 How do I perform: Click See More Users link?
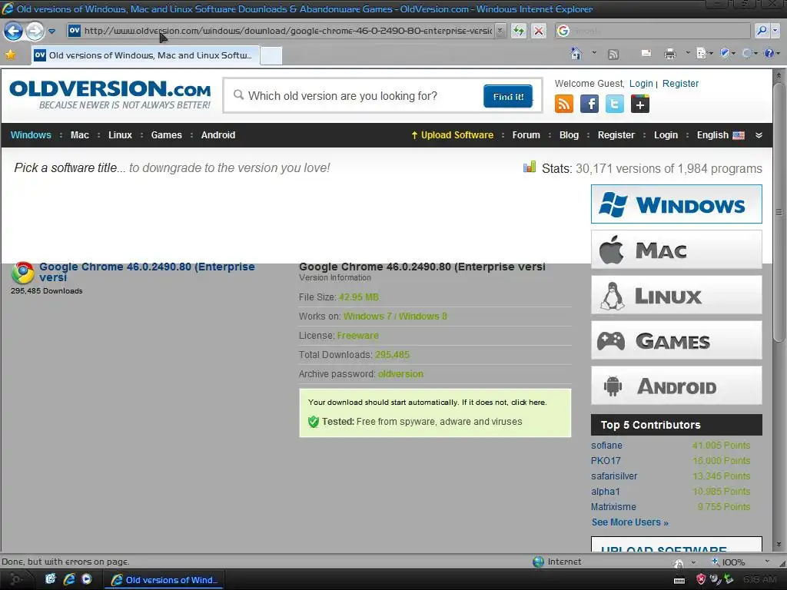(630, 522)
